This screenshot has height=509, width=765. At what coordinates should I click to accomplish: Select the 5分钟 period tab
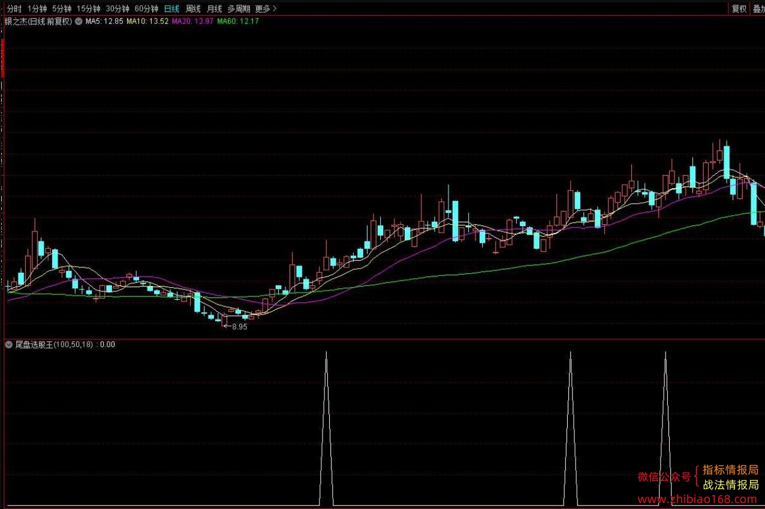click(61, 9)
